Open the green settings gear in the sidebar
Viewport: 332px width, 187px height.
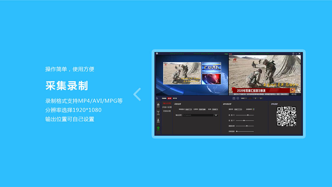(158, 128)
